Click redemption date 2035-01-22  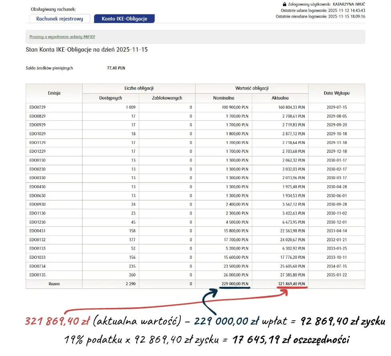pos(336,275)
